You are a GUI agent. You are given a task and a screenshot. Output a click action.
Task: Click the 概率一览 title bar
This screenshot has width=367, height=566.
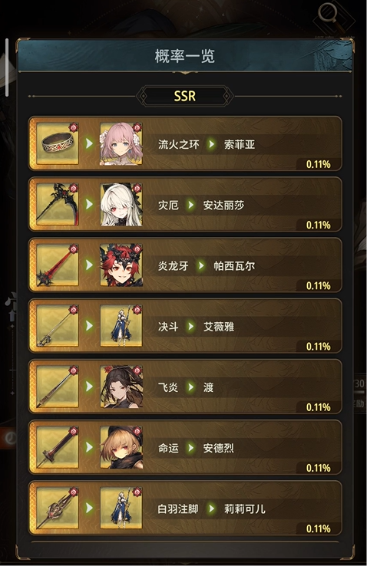(184, 56)
